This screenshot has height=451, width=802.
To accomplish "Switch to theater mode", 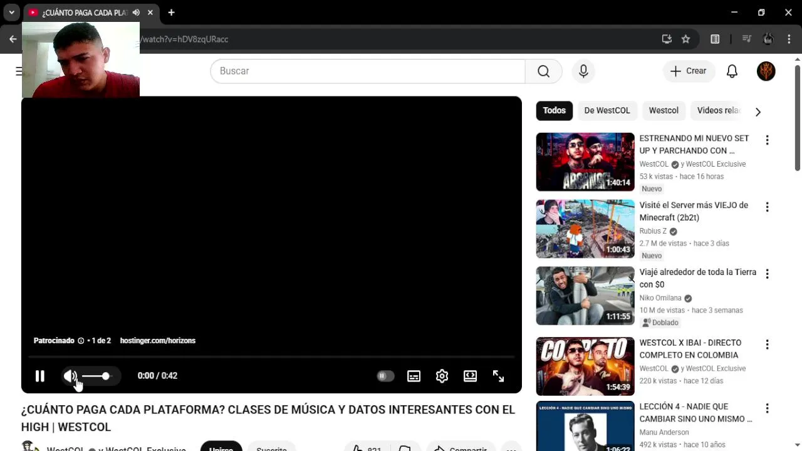I will 470,376.
